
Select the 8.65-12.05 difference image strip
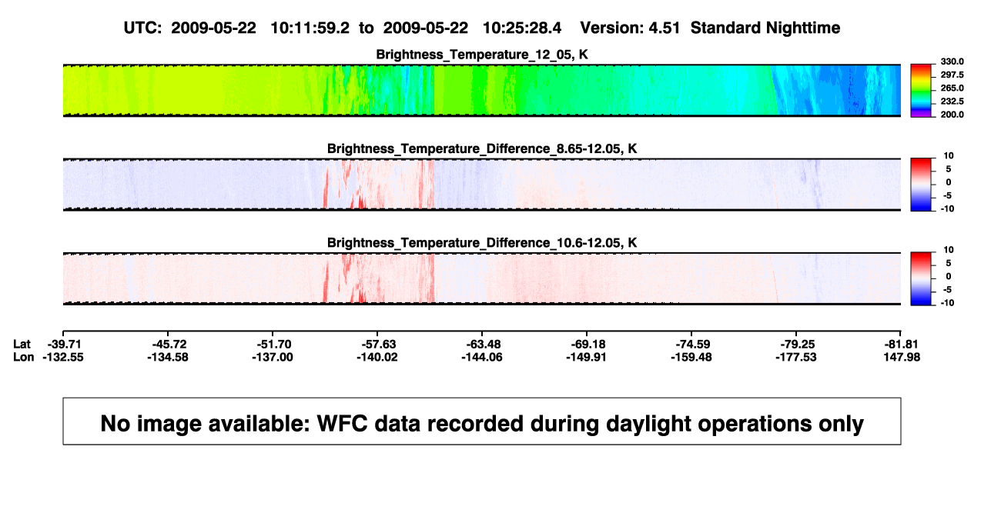pyautogui.click(x=482, y=185)
